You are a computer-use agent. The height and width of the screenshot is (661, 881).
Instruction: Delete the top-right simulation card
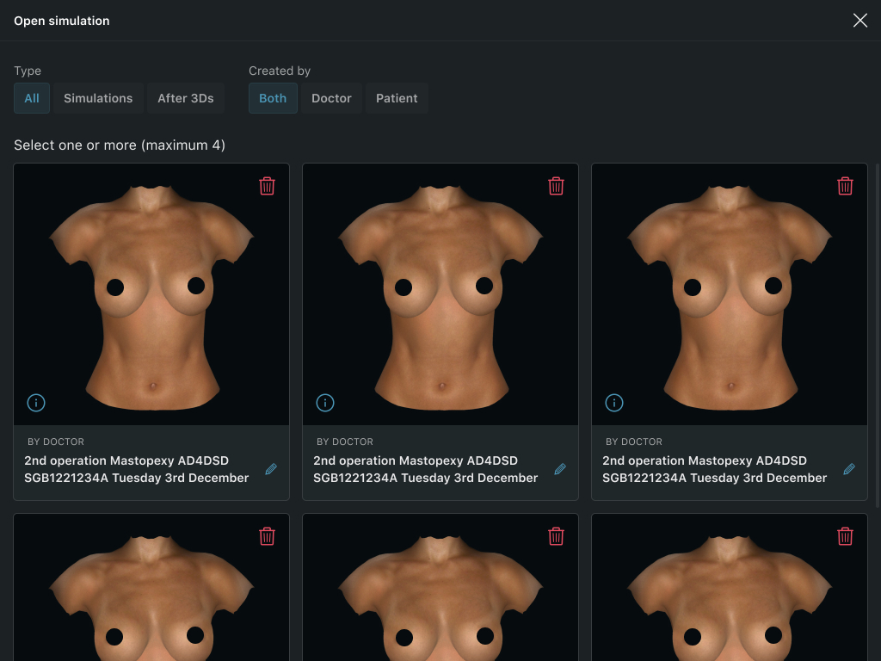click(x=845, y=186)
